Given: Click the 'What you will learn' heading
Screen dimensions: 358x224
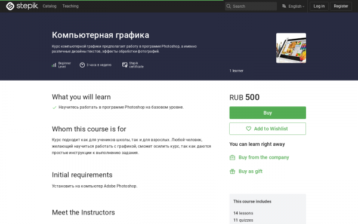Looking at the screenshot, I should pyautogui.click(x=81, y=97).
